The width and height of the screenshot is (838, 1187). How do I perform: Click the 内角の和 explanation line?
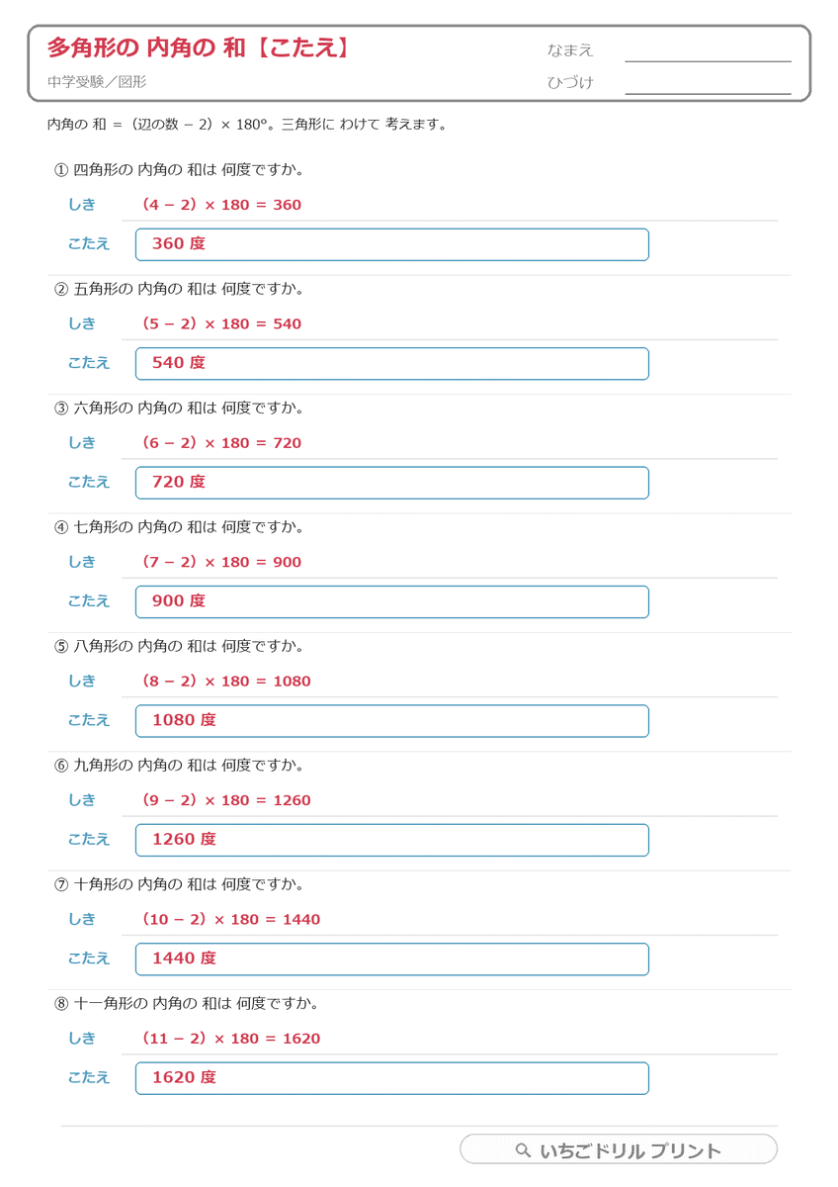click(x=247, y=125)
